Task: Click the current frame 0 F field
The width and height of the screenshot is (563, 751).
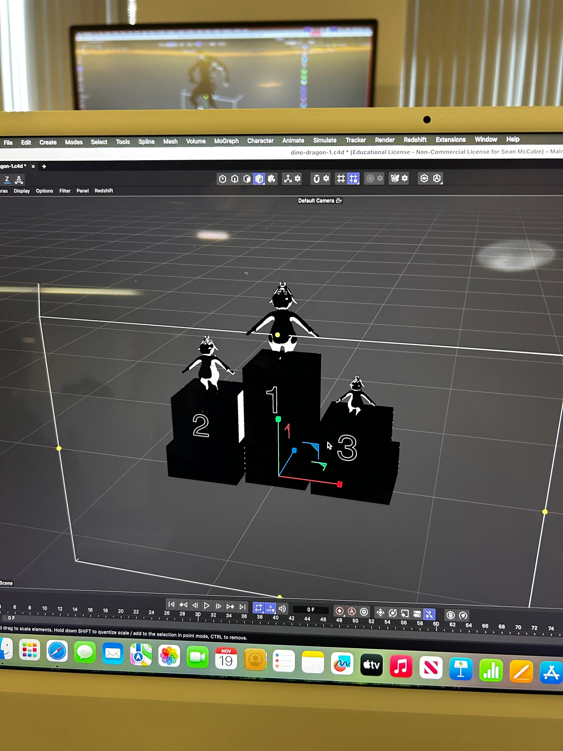Action: (x=310, y=609)
